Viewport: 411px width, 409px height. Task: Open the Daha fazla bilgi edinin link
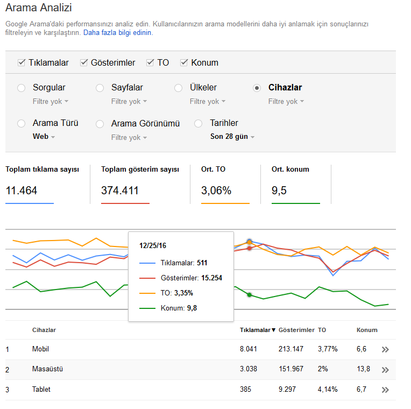[x=118, y=33]
